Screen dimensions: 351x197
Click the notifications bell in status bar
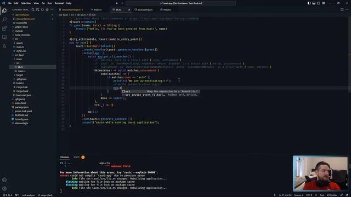(347, 195)
